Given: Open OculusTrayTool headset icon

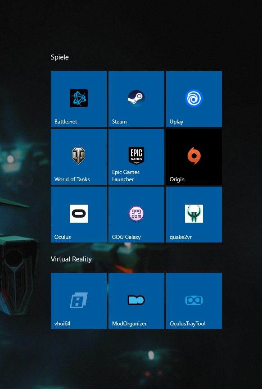Looking at the screenshot, I should tap(194, 300).
